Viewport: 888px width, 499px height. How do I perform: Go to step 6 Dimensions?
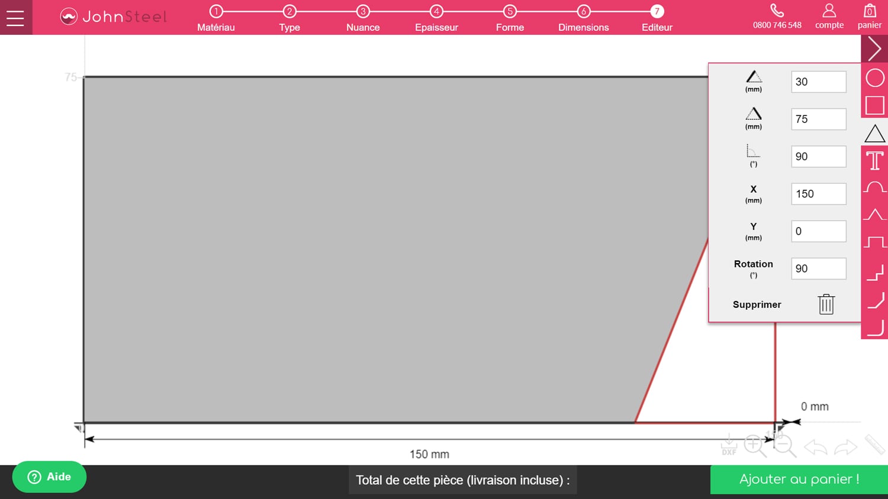point(583,18)
